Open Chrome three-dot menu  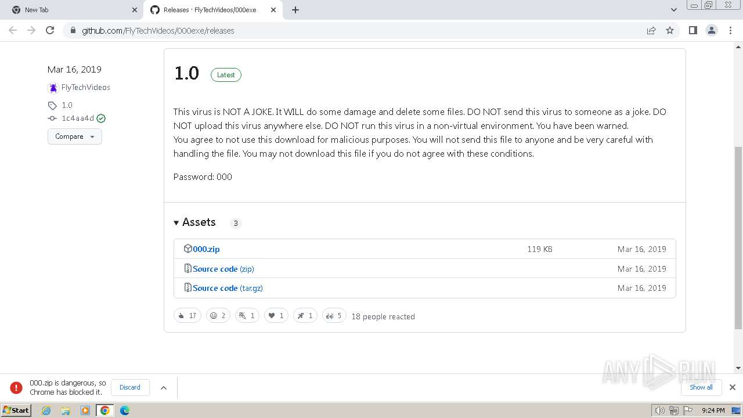[731, 30]
